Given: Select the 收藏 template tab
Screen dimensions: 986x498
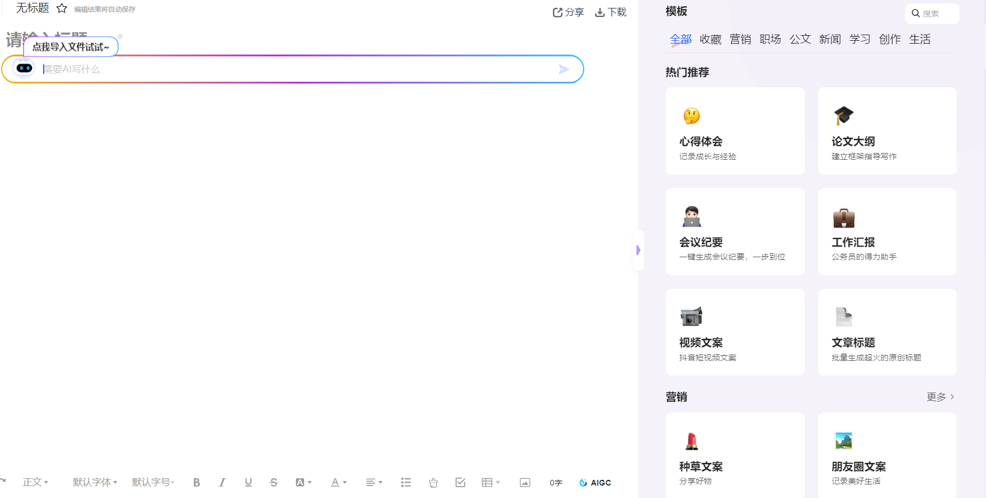Looking at the screenshot, I should point(711,39).
